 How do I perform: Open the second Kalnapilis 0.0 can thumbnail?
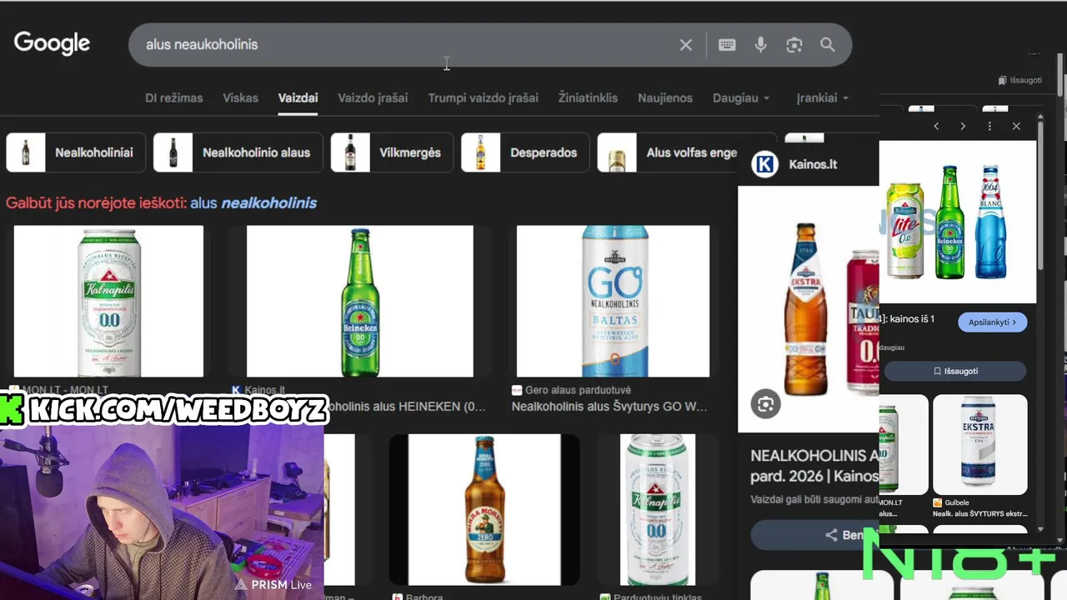(658, 509)
